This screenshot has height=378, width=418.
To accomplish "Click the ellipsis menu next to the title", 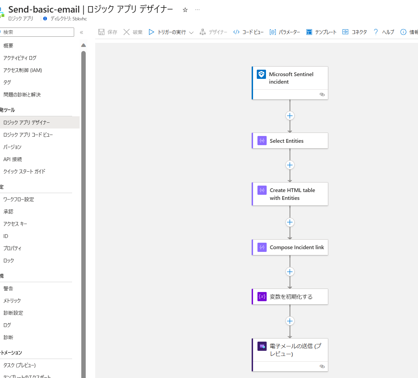I will (198, 10).
